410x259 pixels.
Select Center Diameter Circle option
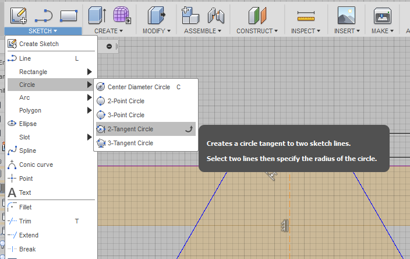click(139, 87)
